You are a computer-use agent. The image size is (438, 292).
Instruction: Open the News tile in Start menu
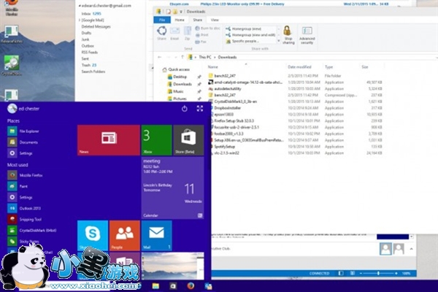(108, 139)
